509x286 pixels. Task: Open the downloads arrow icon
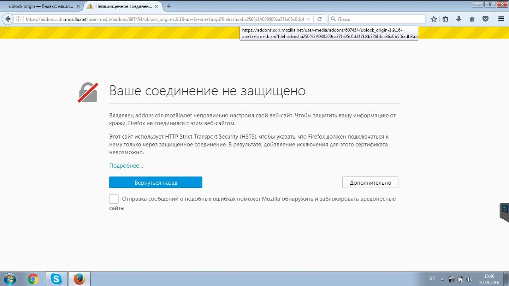[x=458, y=19]
